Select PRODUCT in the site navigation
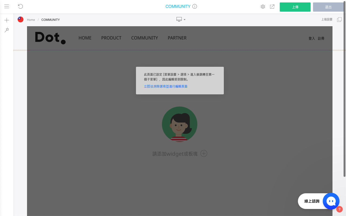 (x=111, y=38)
